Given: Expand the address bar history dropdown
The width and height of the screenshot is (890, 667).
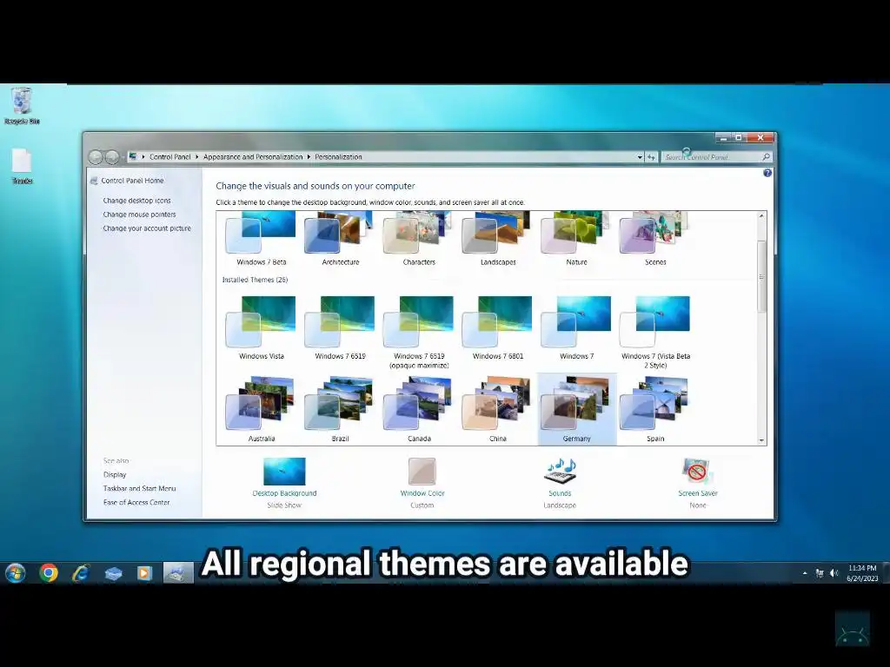Looking at the screenshot, I should click(640, 157).
